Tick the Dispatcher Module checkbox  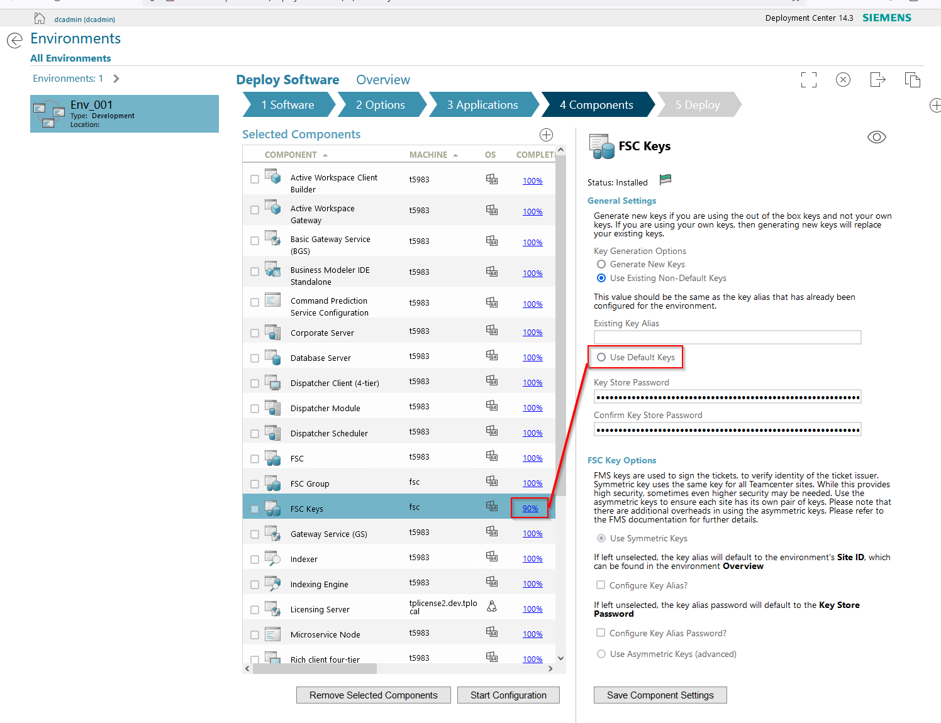[x=255, y=409]
